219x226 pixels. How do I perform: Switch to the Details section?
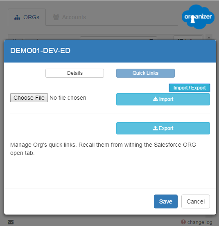coord(75,73)
